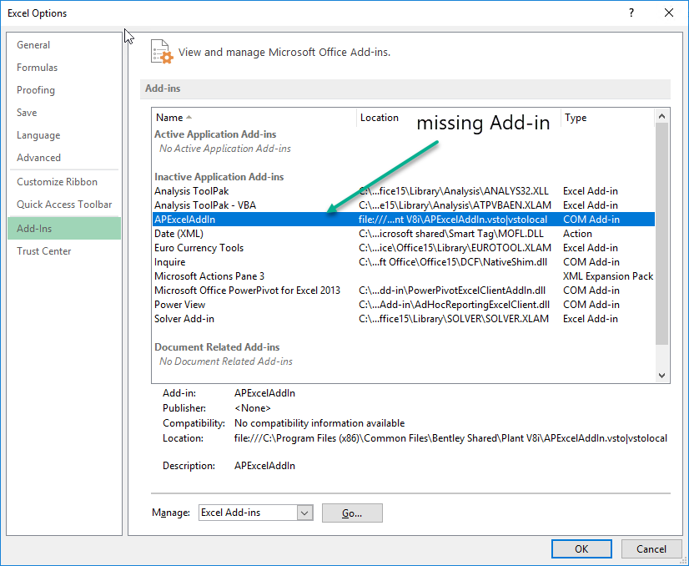Close the Excel Options dialog

click(669, 13)
